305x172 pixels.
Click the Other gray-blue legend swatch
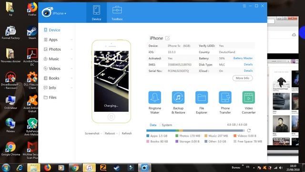206,141
